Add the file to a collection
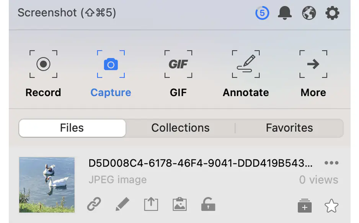359x223 pixels. [305, 206]
